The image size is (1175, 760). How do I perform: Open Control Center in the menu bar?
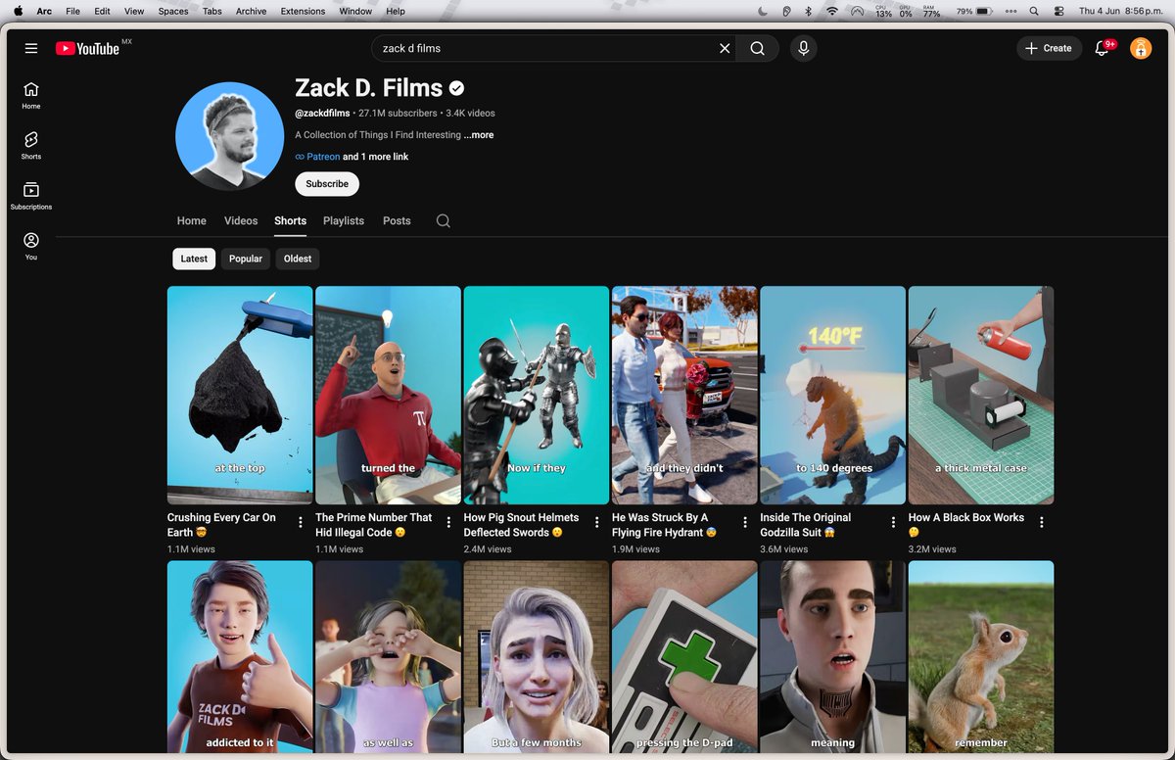(1059, 11)
